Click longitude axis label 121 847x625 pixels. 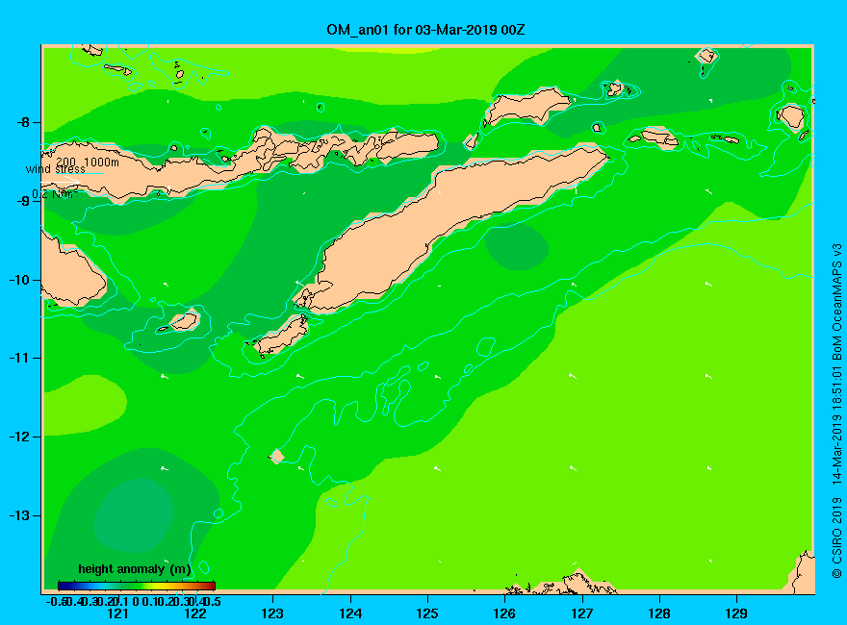click(117, 613)
